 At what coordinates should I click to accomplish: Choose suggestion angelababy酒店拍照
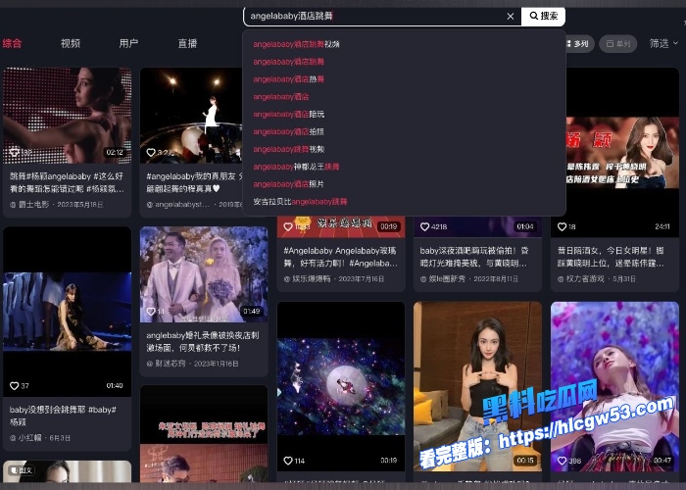pos(288,131)
